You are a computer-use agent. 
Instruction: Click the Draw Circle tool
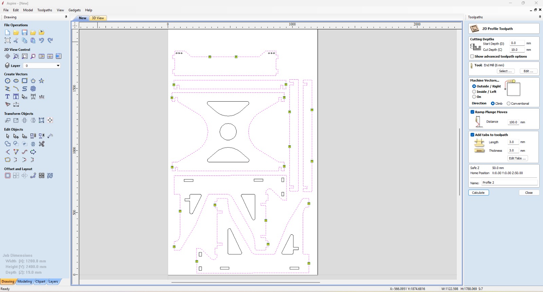pyautogui.click(x=7, y=81)
